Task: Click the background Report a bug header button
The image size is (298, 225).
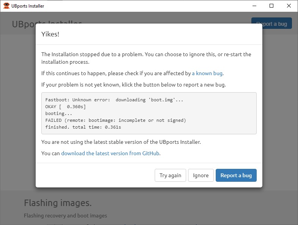Action: pos(271,23)
